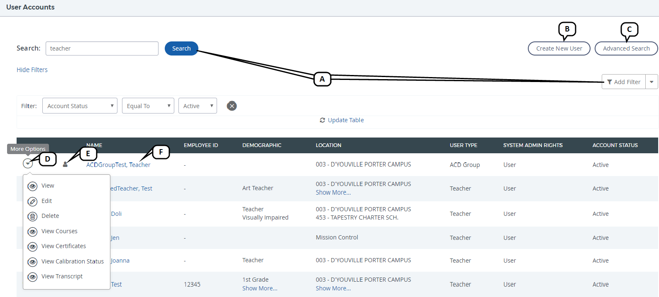
Task: Open the Equal To operator dropdown
Action: click(x=148, y=106)
